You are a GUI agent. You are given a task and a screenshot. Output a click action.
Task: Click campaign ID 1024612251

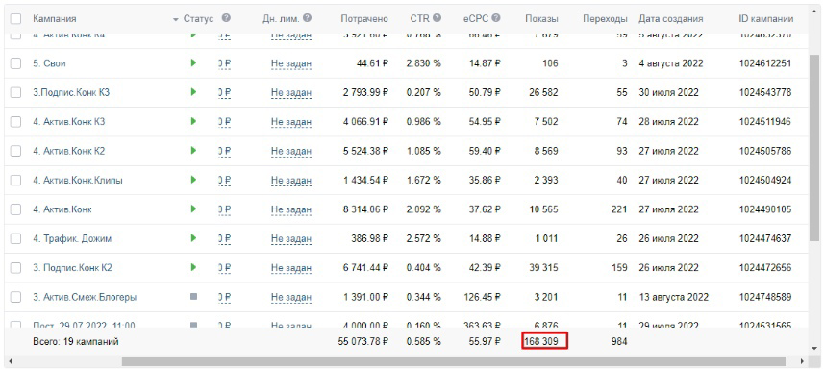[765, 63]
